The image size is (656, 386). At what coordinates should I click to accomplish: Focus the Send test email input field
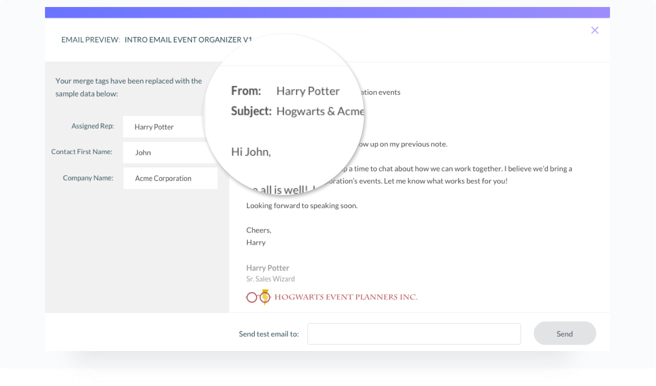(x=413, y=334)
